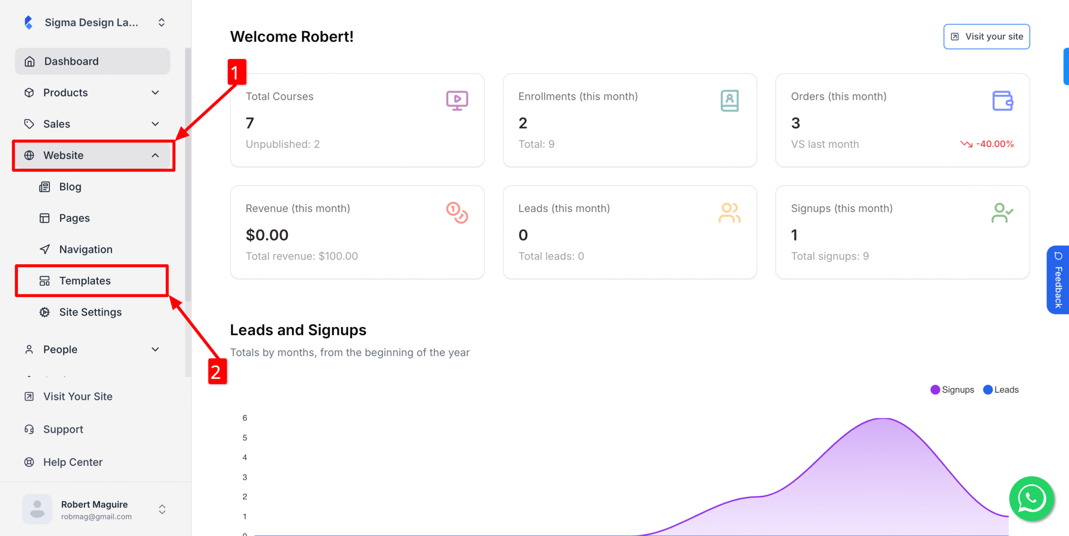This screenshot has height=536, width=1069.
Task: Click the Robert Maguire avatar
Action: [x=37, y=509]
